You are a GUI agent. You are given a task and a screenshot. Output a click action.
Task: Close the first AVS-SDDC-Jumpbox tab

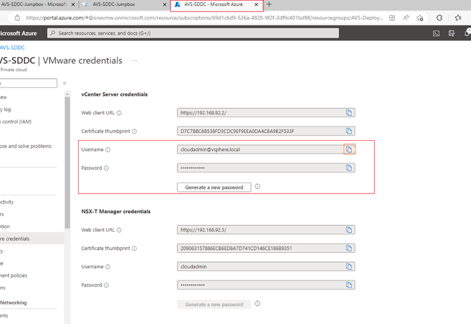pyautogui.click(x=73, y=5)
